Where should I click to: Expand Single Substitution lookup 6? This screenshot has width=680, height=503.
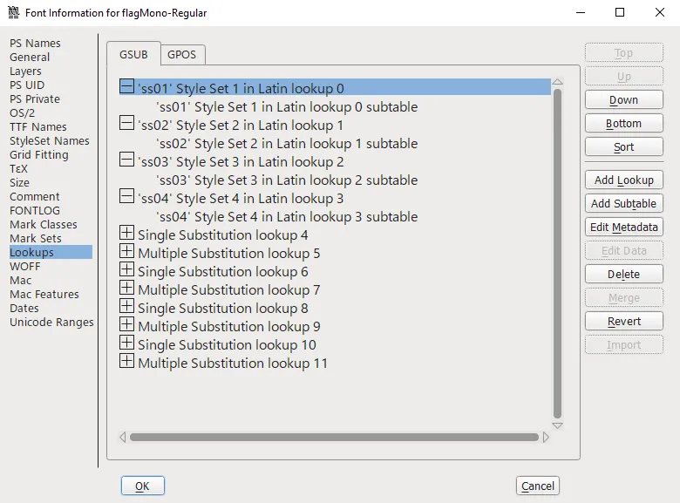click(126, 269)
